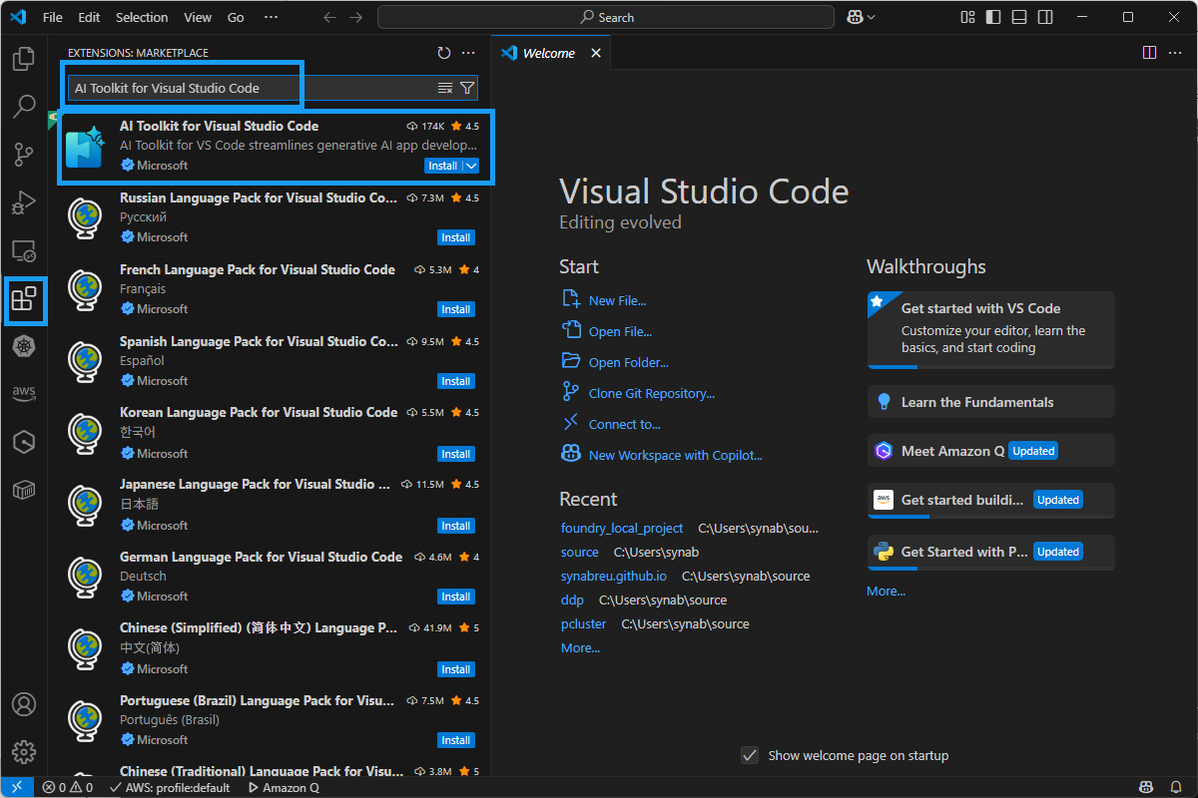The image size is (1198, 798).
Task: Click the New File... link
Action: 617,300
